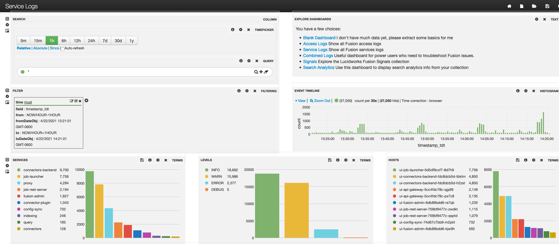Open the load dashboard folder icon

534,6
